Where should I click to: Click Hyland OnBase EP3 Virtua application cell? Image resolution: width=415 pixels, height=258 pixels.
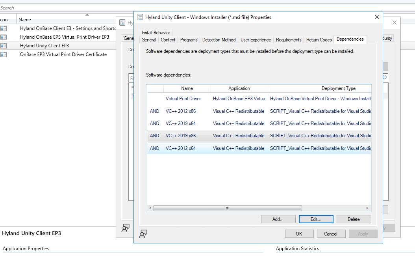(x=239, y=99)
